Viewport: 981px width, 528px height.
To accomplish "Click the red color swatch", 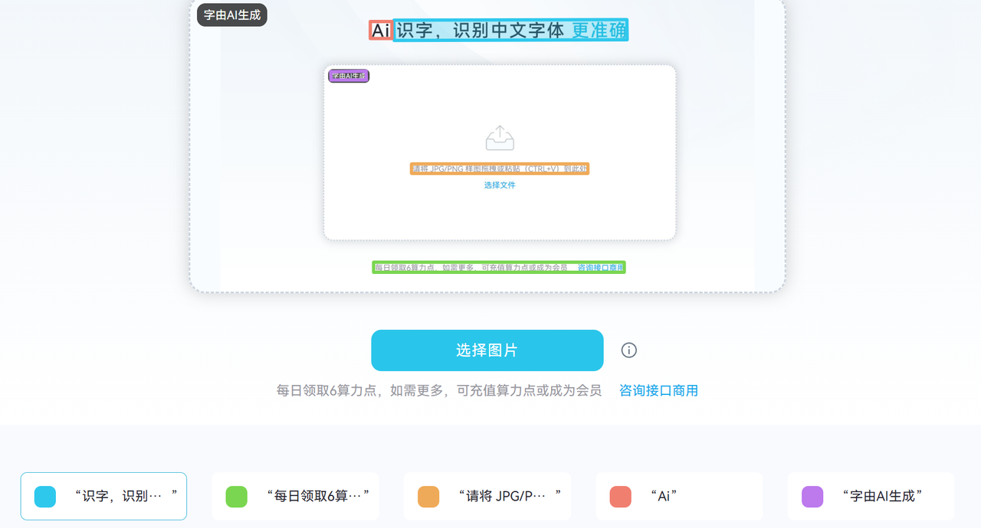I will pyautogui.click(x=621, y=497).
